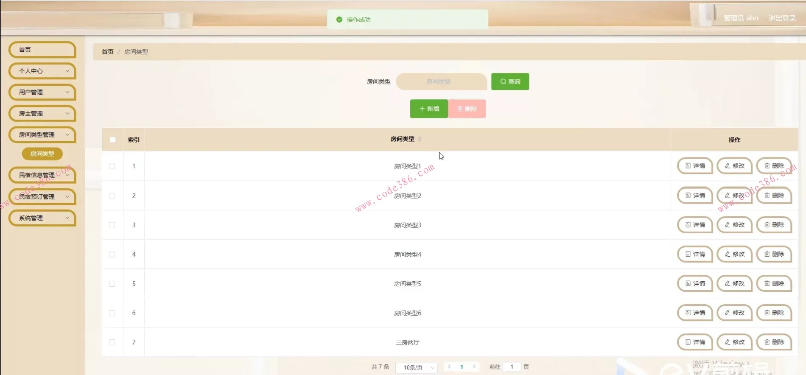The width and height of the screenshot is (806, 375).
Task: Remove the 房间类型3 entry
Action: click(774, 225)
